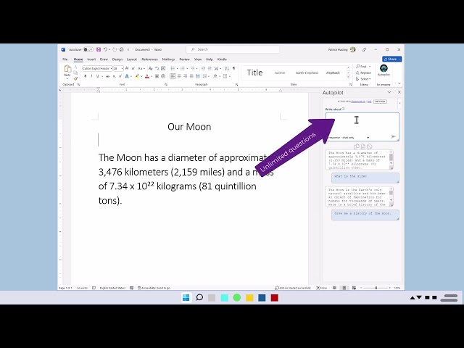Switch to the Design tab

117,59
